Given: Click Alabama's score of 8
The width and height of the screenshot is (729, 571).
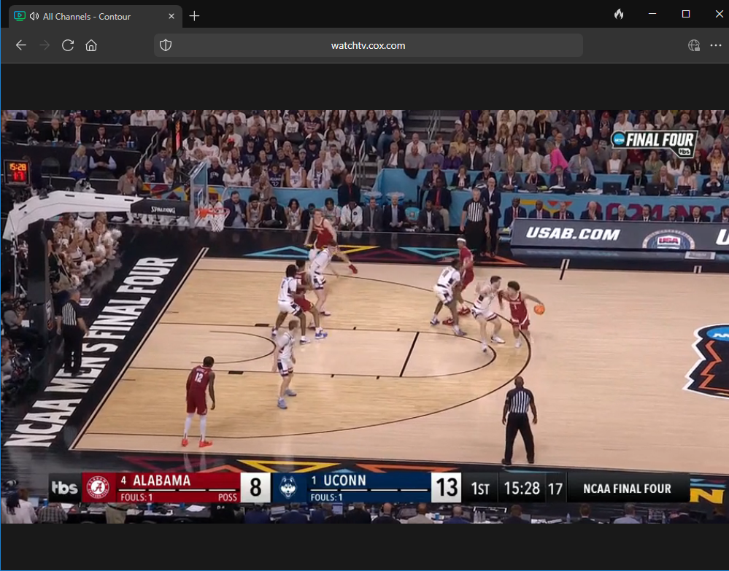Looking at the screenshot, I should click(x=255, y=487).
